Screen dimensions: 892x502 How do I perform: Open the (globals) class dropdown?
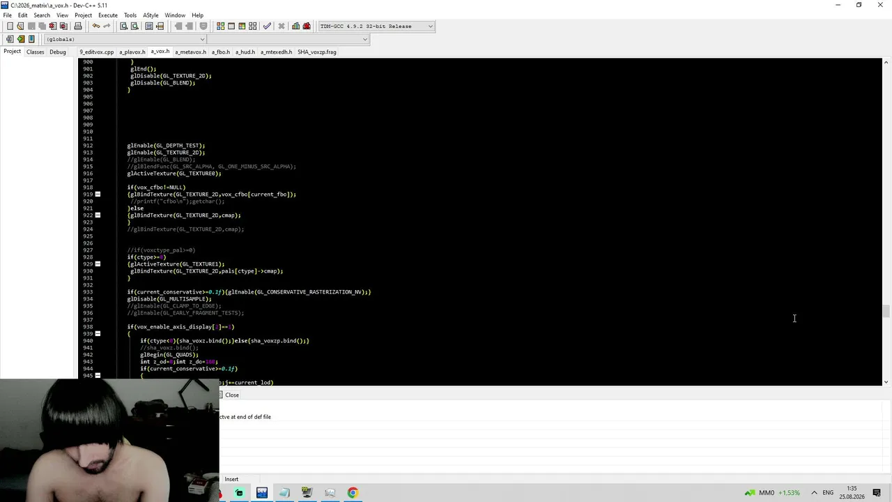pos(125,39)
